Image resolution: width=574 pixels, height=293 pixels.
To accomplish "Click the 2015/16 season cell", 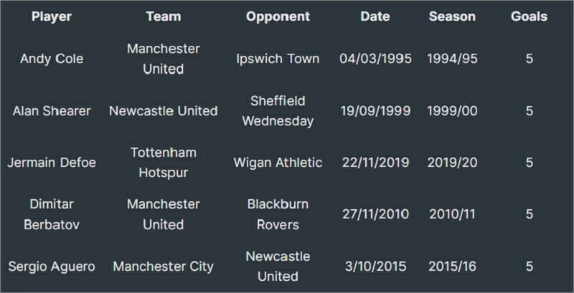I will [452, 266].
